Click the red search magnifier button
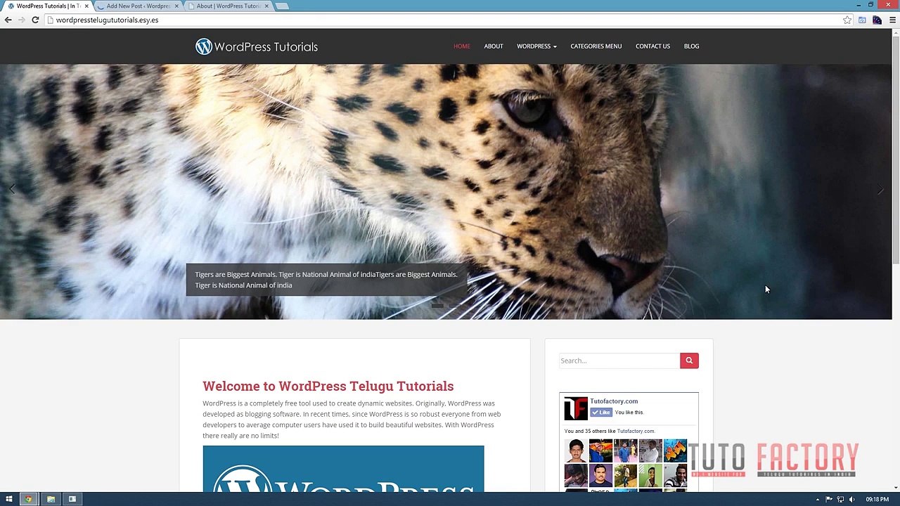 click(689, 361)
